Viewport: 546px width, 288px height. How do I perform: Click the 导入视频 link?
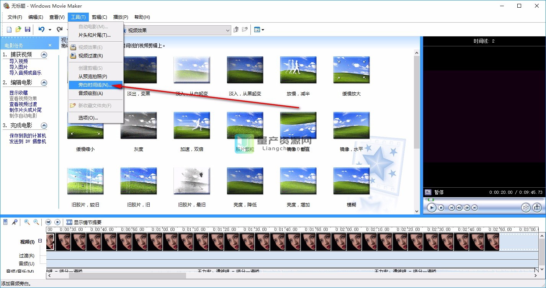click(x=19, y=61)
